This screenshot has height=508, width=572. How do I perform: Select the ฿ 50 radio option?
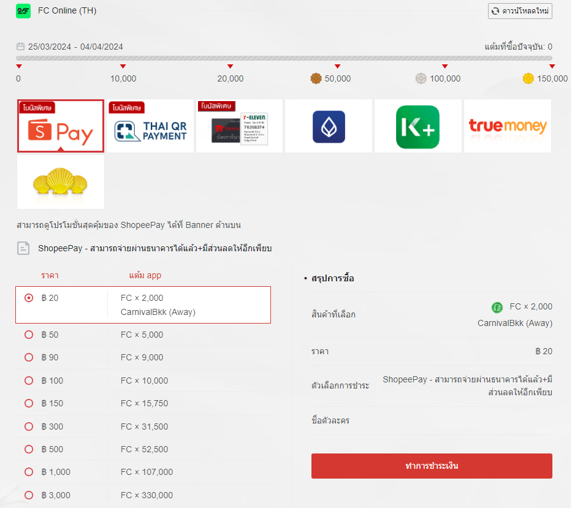(x=29, y=335)
